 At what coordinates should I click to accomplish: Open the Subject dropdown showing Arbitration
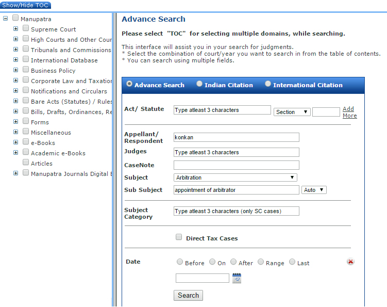point(235,177)
